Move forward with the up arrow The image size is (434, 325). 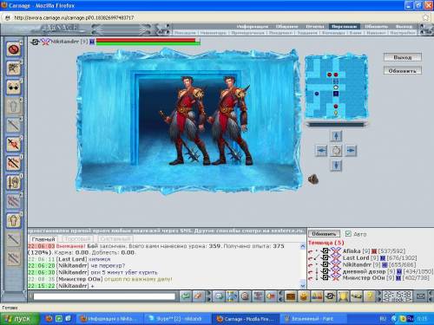coord(336,136)
